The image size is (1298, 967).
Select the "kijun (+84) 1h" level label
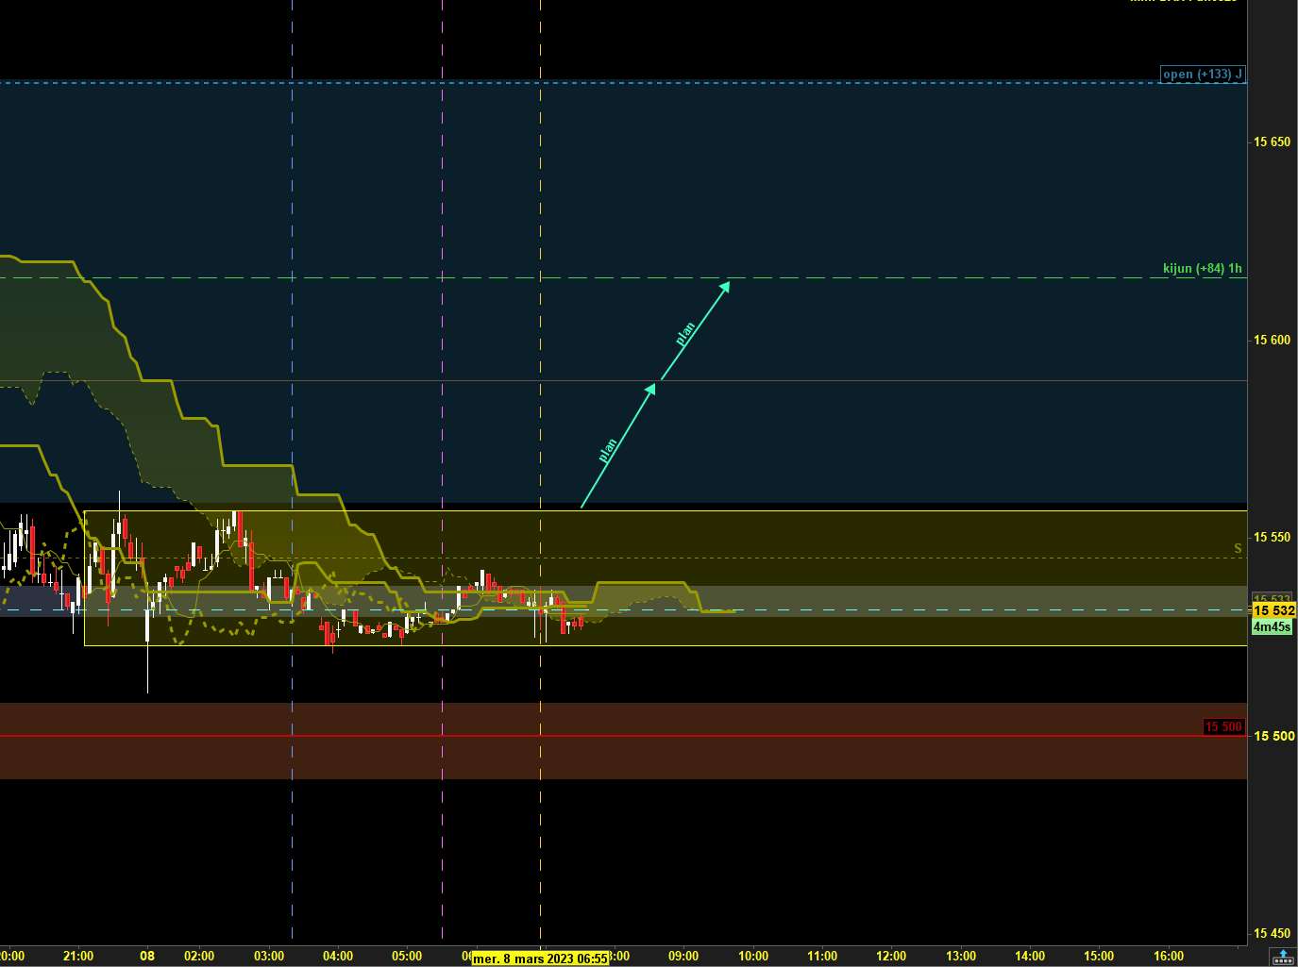click(1203, 269)
